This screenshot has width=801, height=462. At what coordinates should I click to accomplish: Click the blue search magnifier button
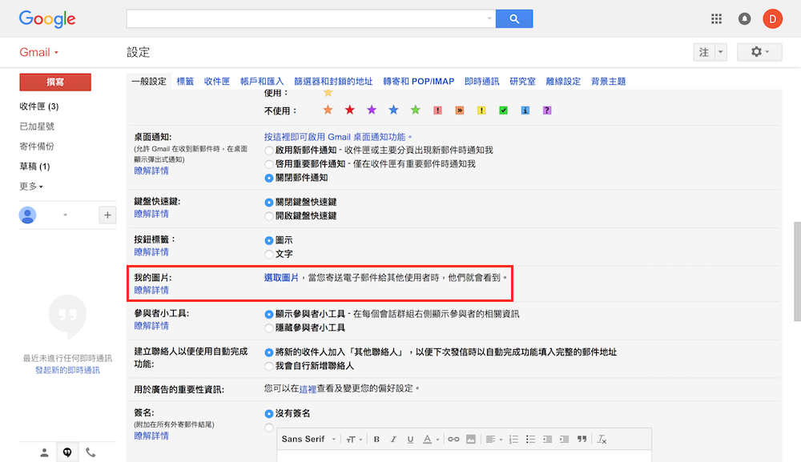click(514, 18)
